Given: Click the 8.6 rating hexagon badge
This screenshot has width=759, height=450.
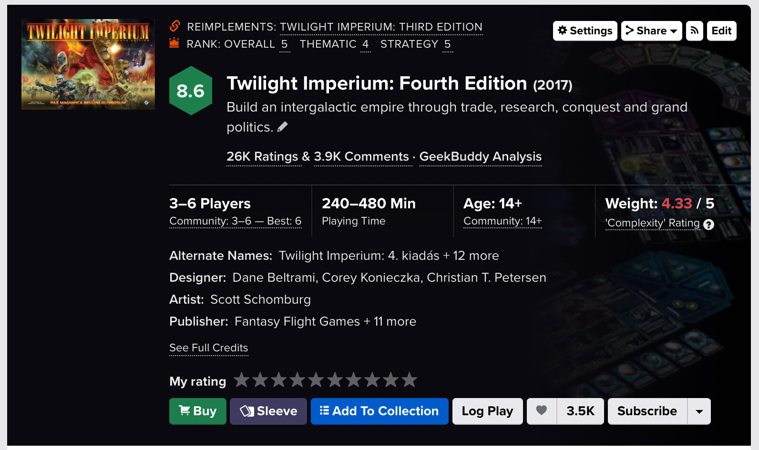Looking at the screenshot, I should tap(191, 91).
